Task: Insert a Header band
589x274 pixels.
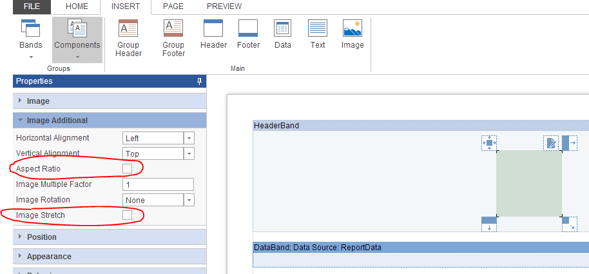Action: tap(213, 35)
